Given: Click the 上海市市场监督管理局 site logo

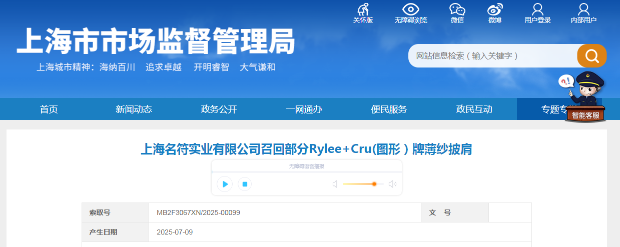Looking at the screenshot, I should [156, 41].
